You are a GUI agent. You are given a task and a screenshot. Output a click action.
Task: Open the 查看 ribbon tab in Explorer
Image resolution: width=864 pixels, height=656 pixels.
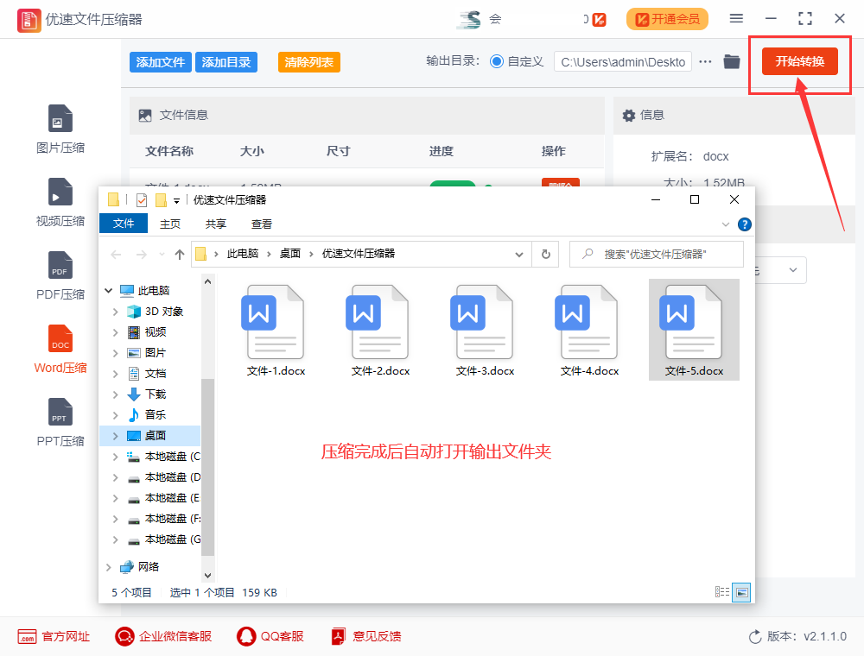click(x=262, y=224)
